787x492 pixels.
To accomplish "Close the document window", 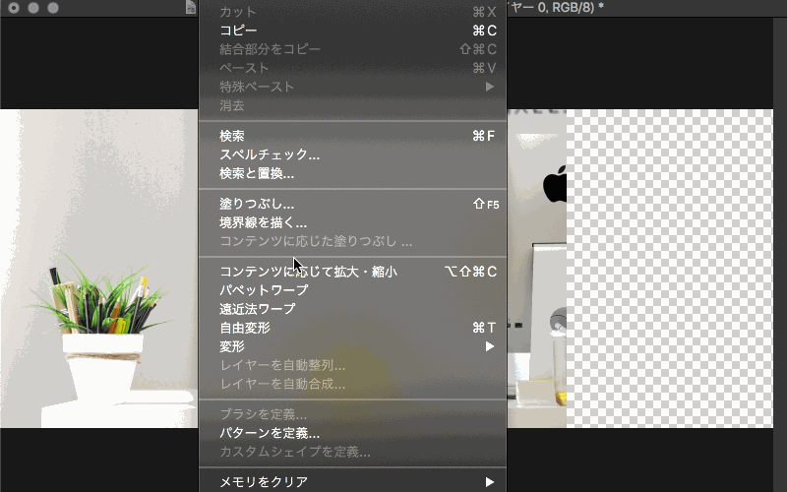I will [14, 8].
